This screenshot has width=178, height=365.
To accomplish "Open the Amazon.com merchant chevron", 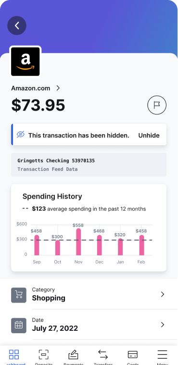I will (58, 88).
